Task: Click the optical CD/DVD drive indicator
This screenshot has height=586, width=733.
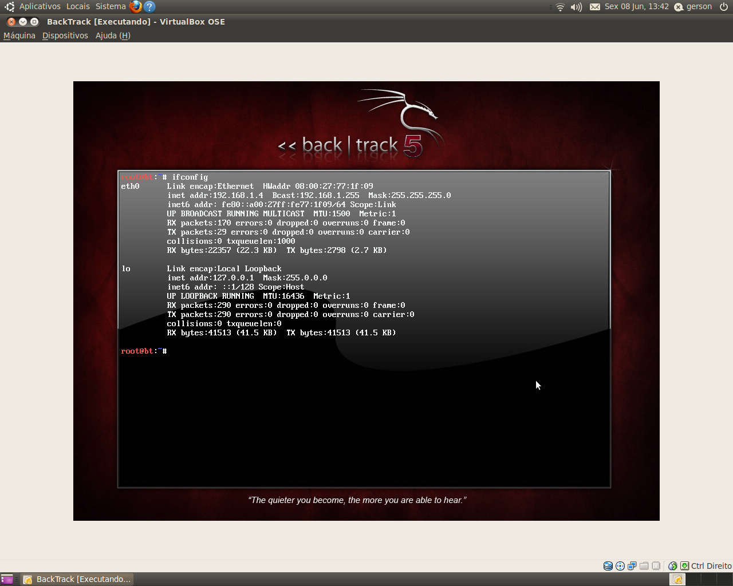Action: pos(620,566)
